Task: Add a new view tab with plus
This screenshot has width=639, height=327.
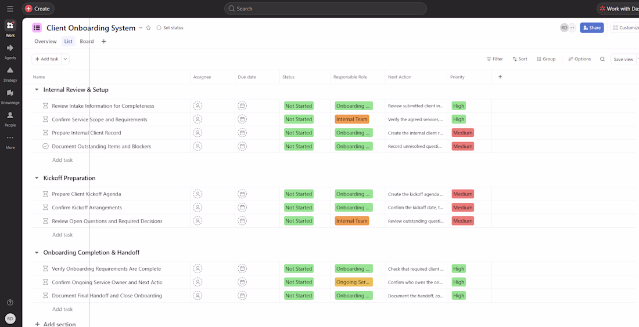Action: (x=103, y=42)
